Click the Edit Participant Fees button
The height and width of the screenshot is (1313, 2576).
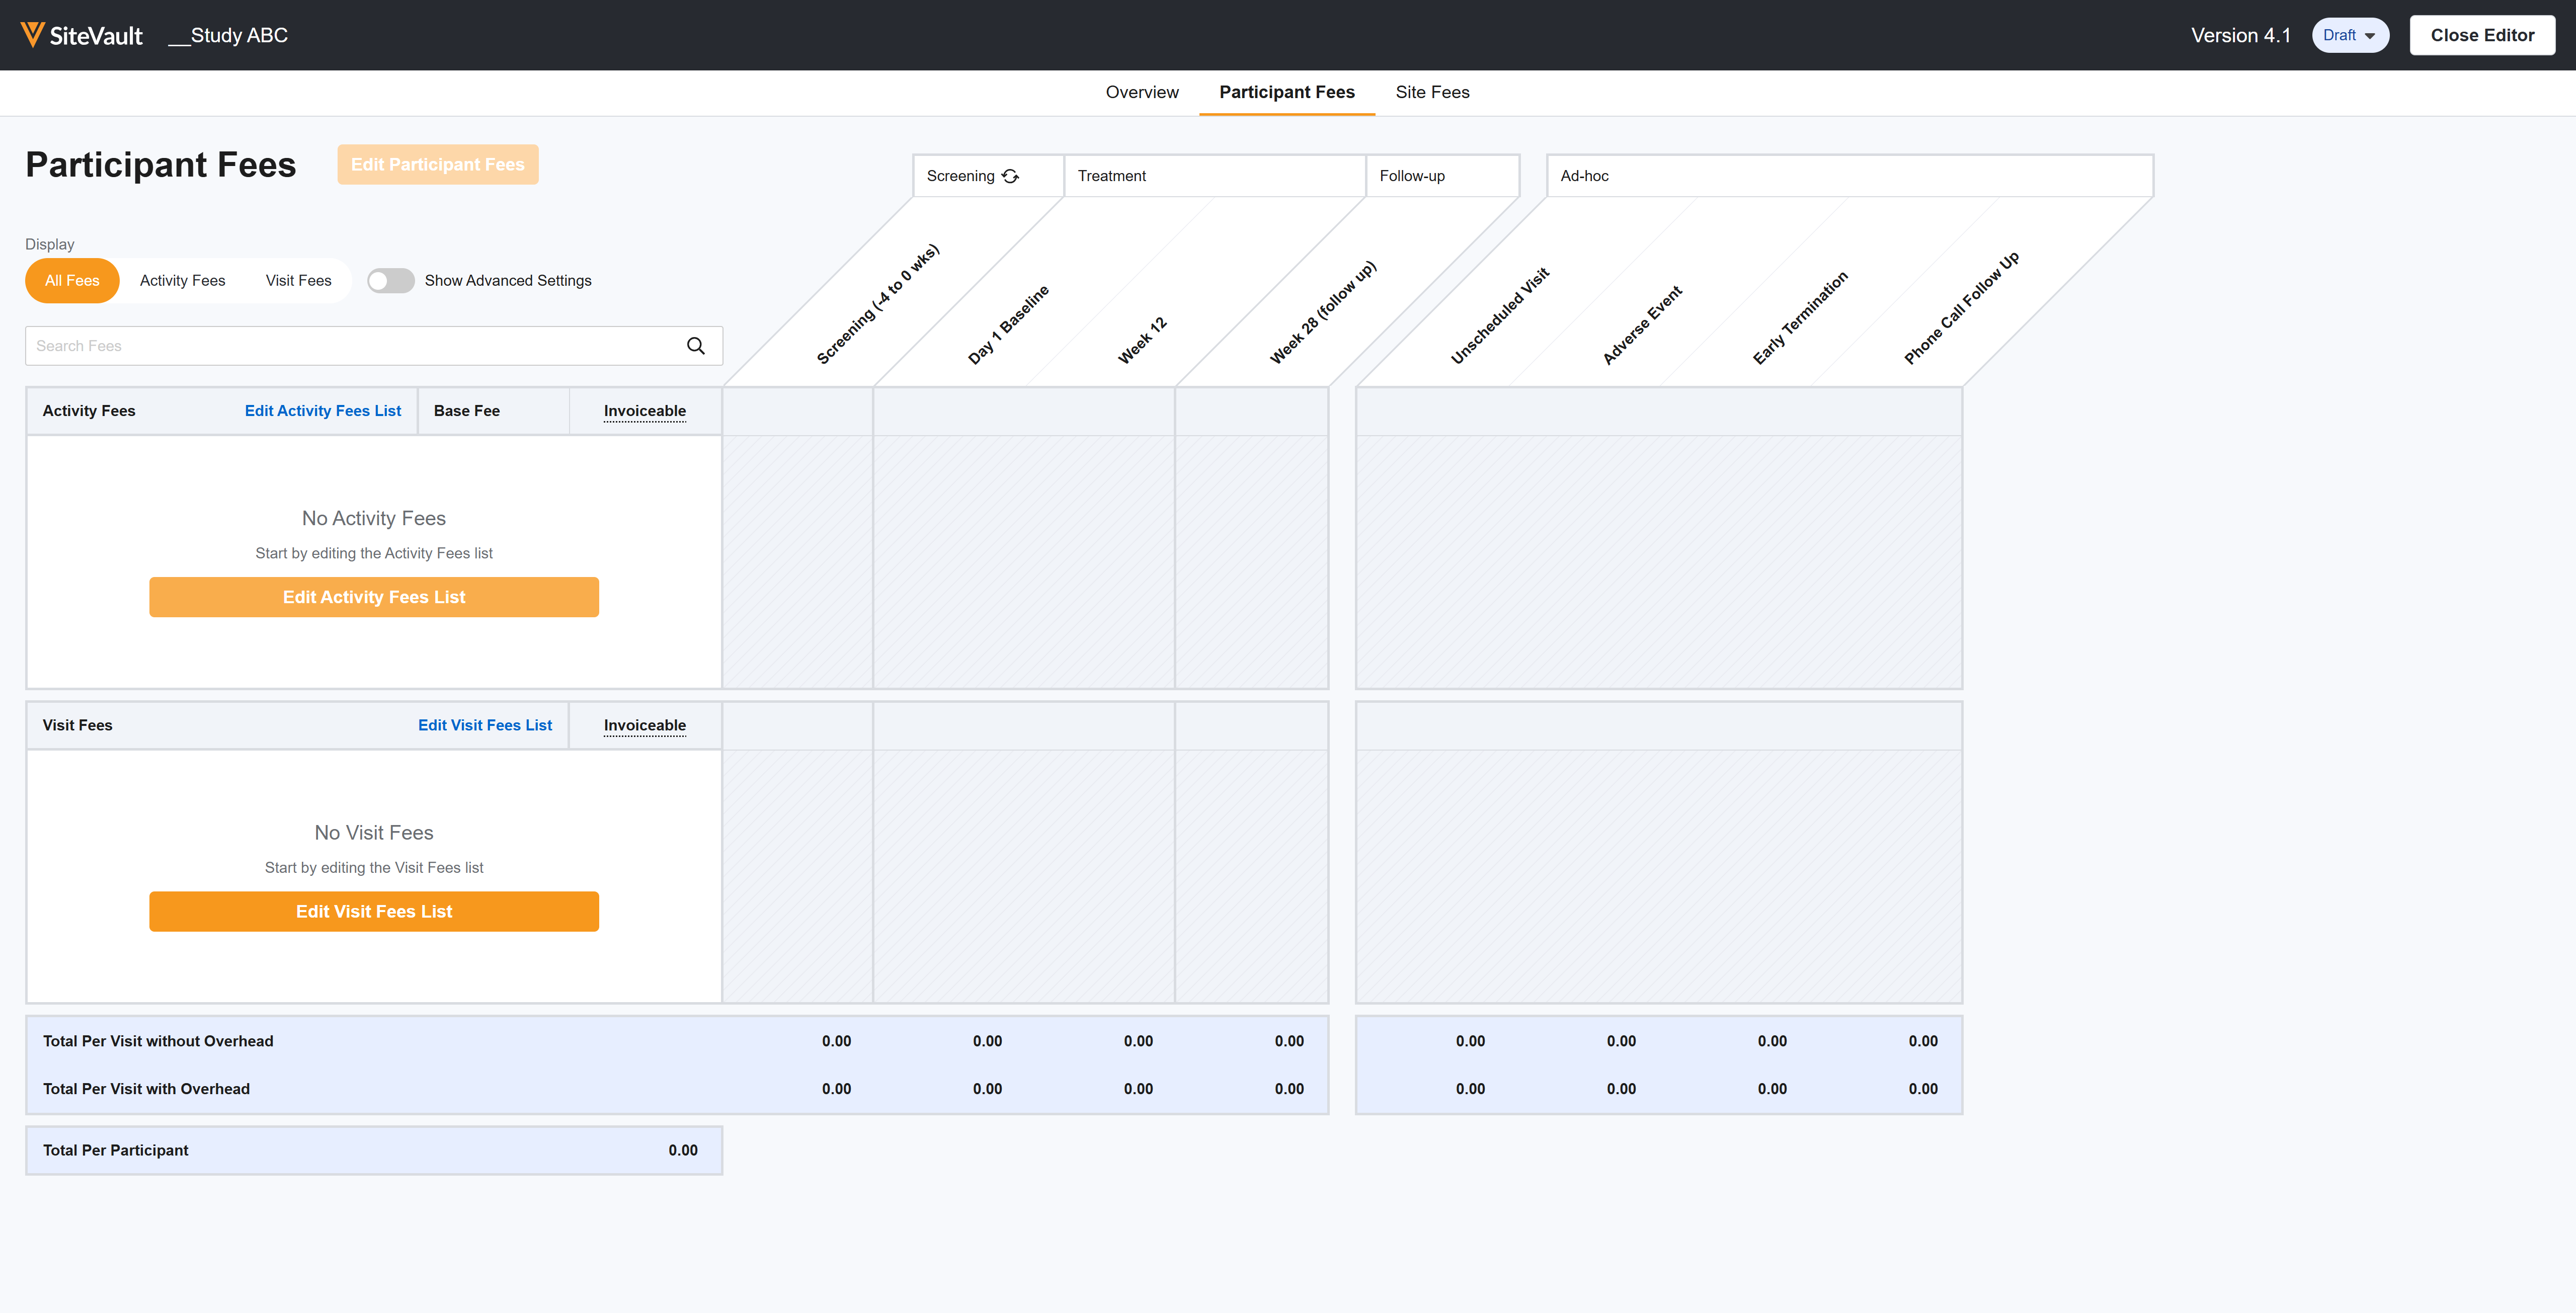pos(437,164)
